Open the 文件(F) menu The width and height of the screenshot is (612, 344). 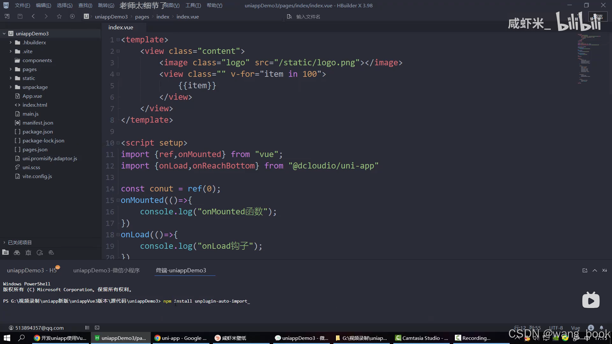click(x=22, y=5)
